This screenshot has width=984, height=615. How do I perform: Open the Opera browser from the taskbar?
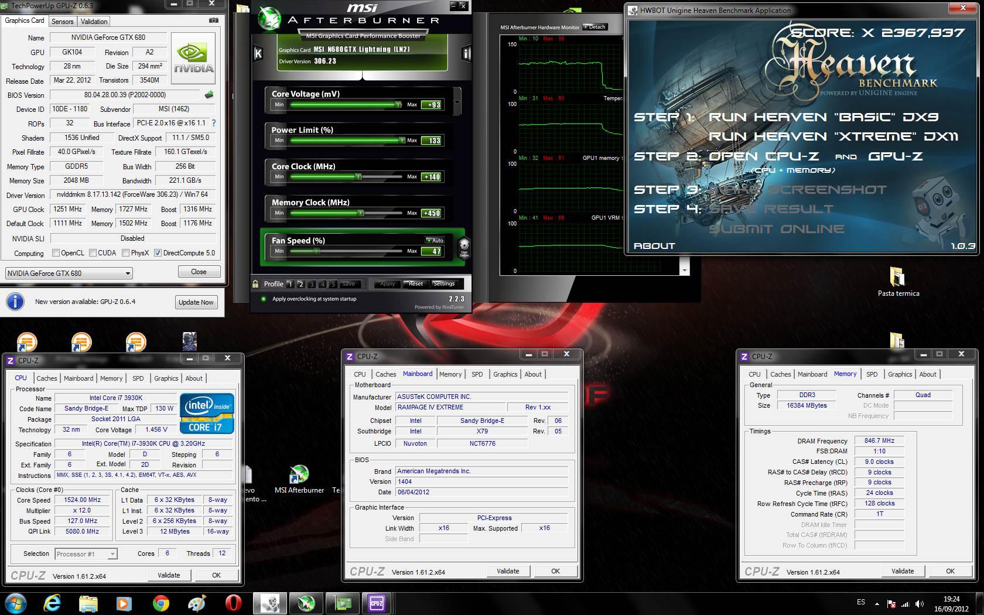(233, 603)
